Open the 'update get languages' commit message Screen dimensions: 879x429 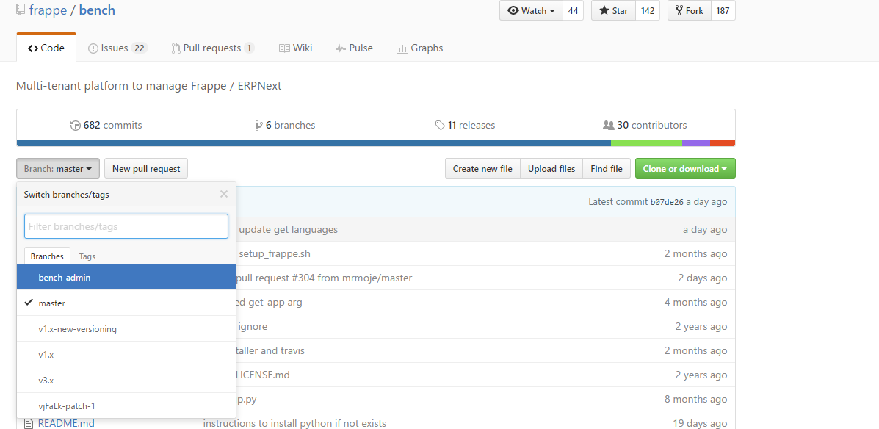(x=288, y=229)
